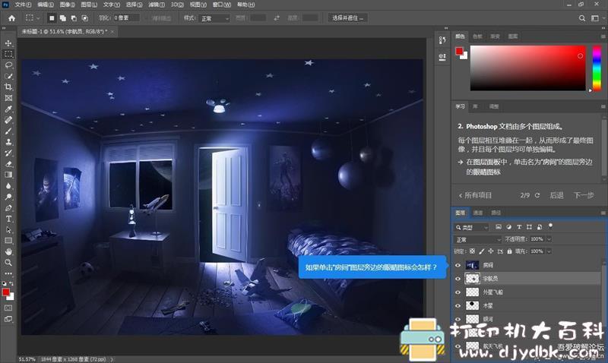This screenshot has width=608, height=363.
Task: Enable layer filter switch in Layers panel
Action: 550,226
